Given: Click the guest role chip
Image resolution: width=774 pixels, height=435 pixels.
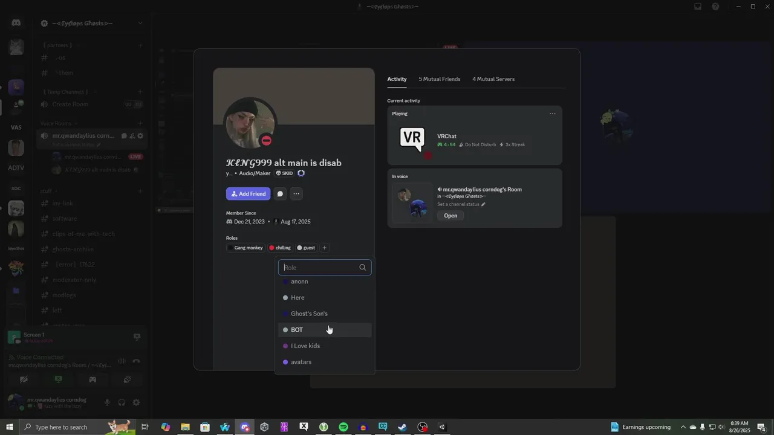Looking at the screenshot, I should coord(306,248).
